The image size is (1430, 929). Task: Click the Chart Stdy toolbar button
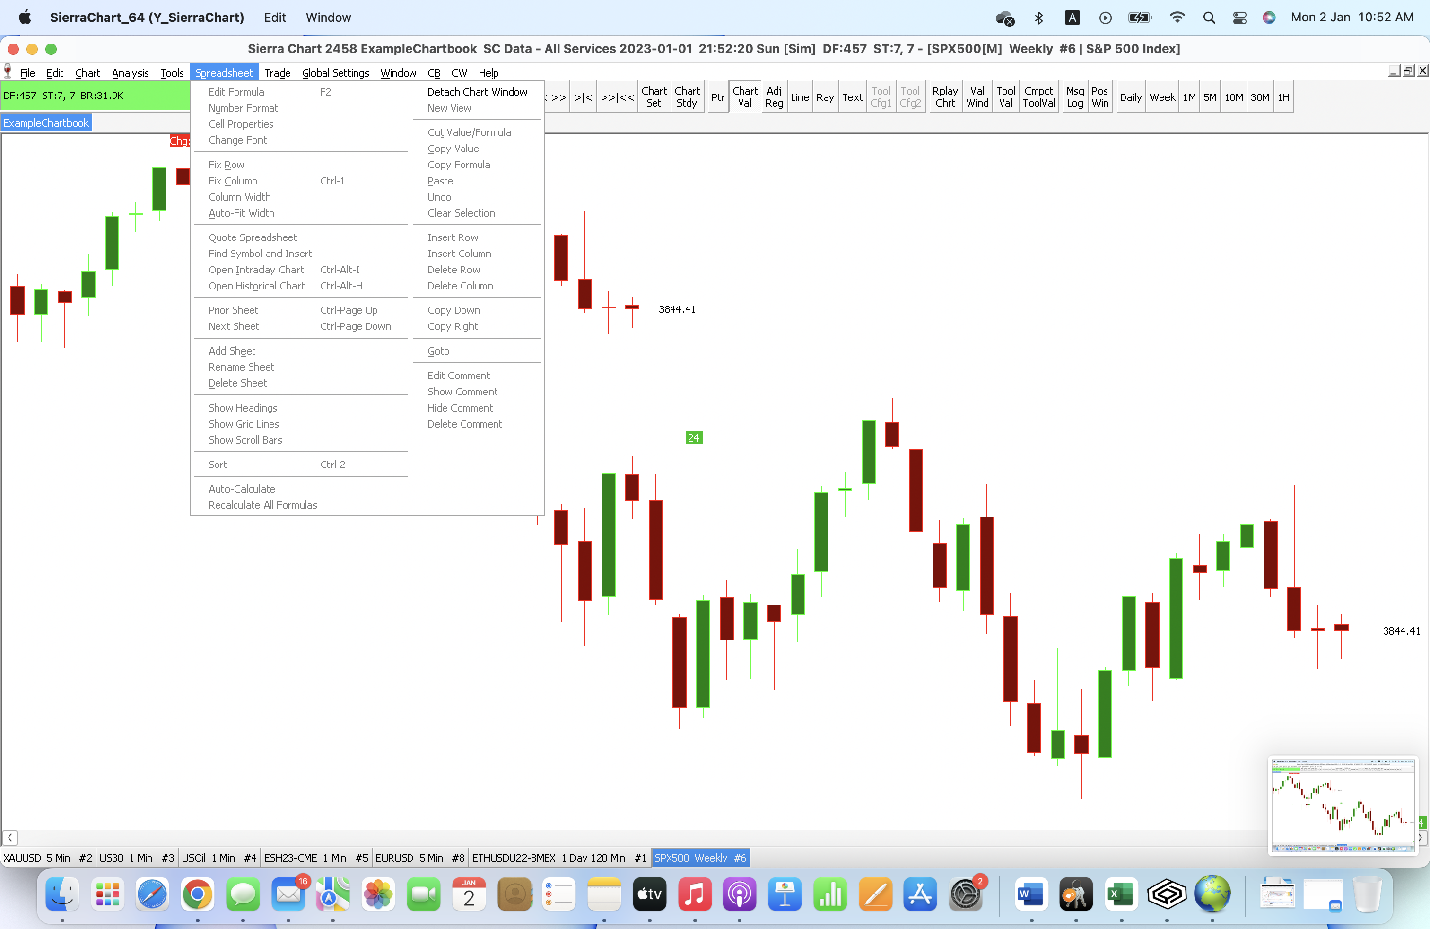[x=687, y=97]
